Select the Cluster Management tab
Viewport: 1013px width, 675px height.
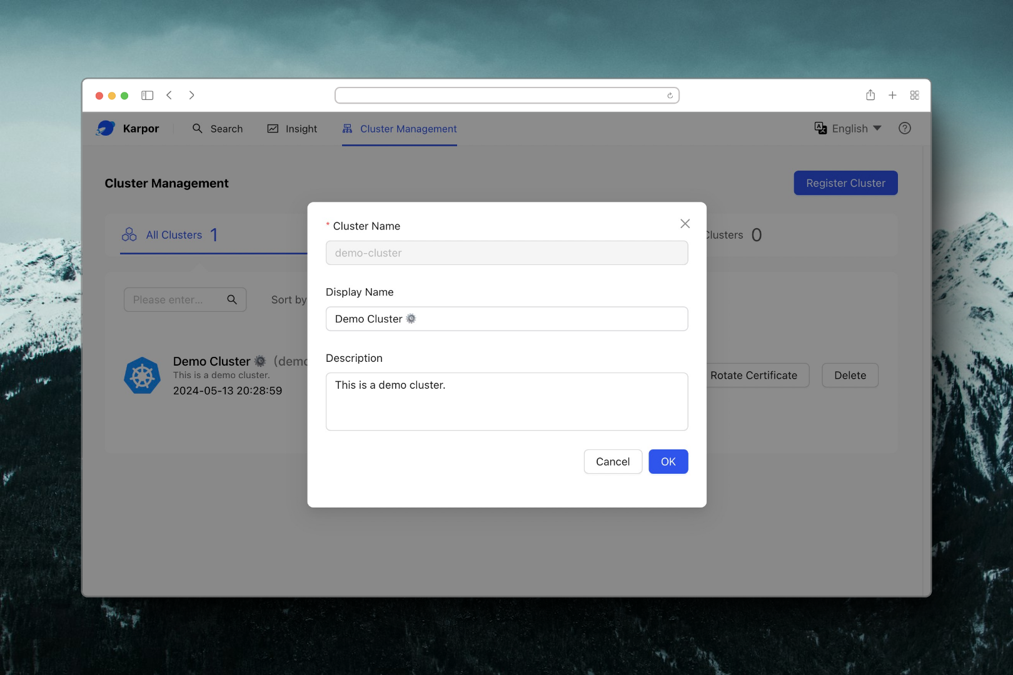click(x=400, y=129)
